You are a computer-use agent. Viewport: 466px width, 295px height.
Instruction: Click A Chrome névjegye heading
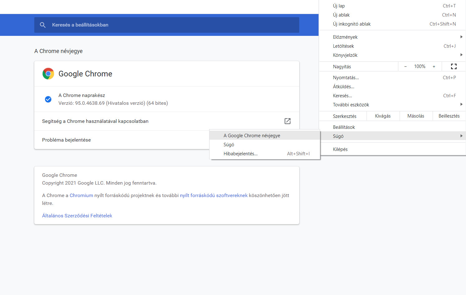(58, 51)
